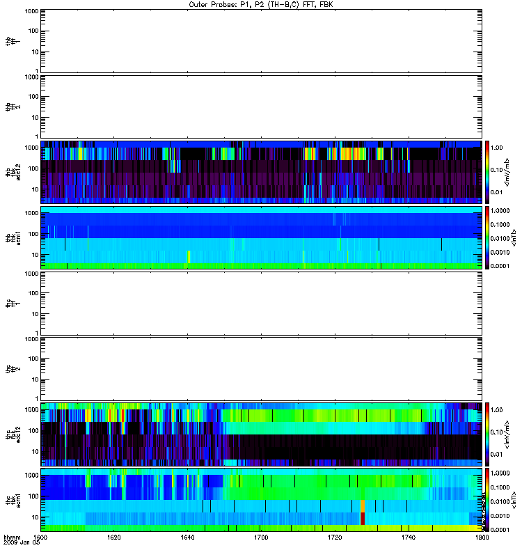Screen dimensions: 522x557
Task: Click the '100' y-tick of thb fbk edc12 panel
Action: click(33, 168)
